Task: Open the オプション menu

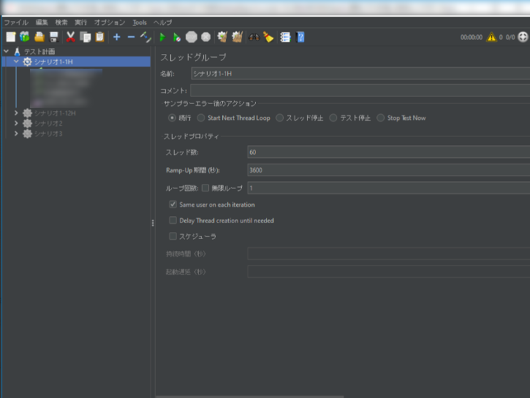Action: click(x=109, y=22)
